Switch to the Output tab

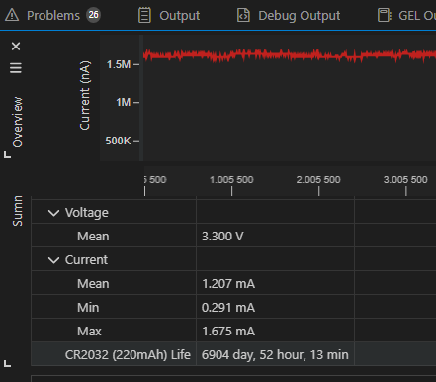pyautogui.click(x=169, y=15)
